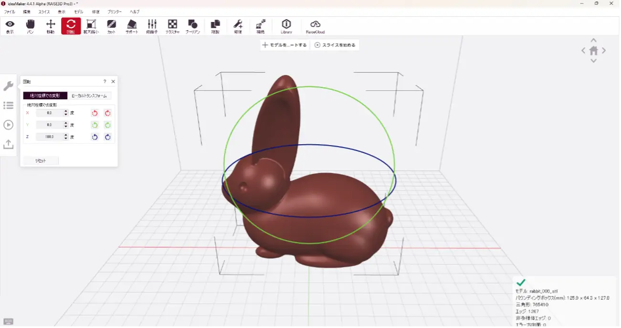The width and height of the screenshot is (621, 328).
Task: Click the Z rotation stepper arrows
Action: (x=66, y=137)
